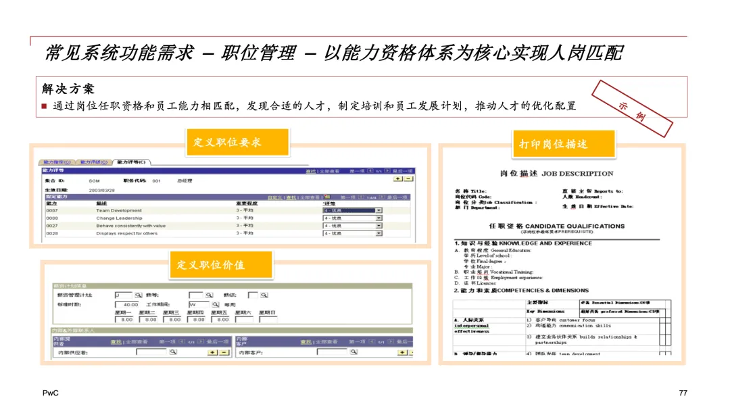The height and width of the screenshot is (411, 730).
Task: Open lookup magnifier for 内部客户 field
Action: (x=354, y=352)
